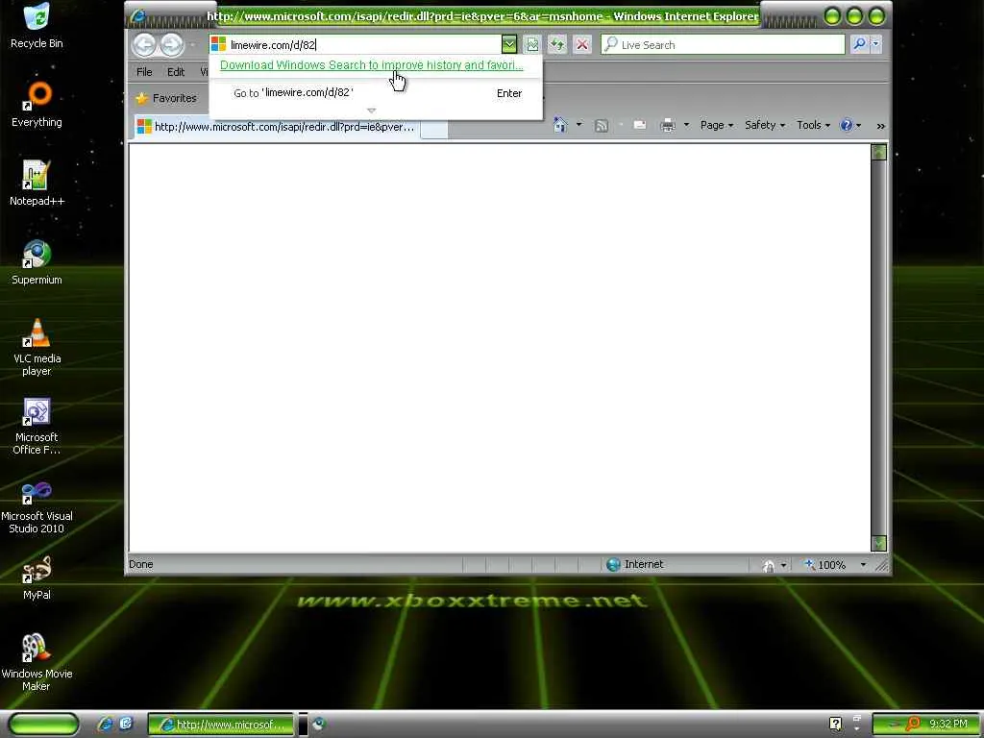Select the Everything search desktop icon
984x738 pixels.
point(37,105)
